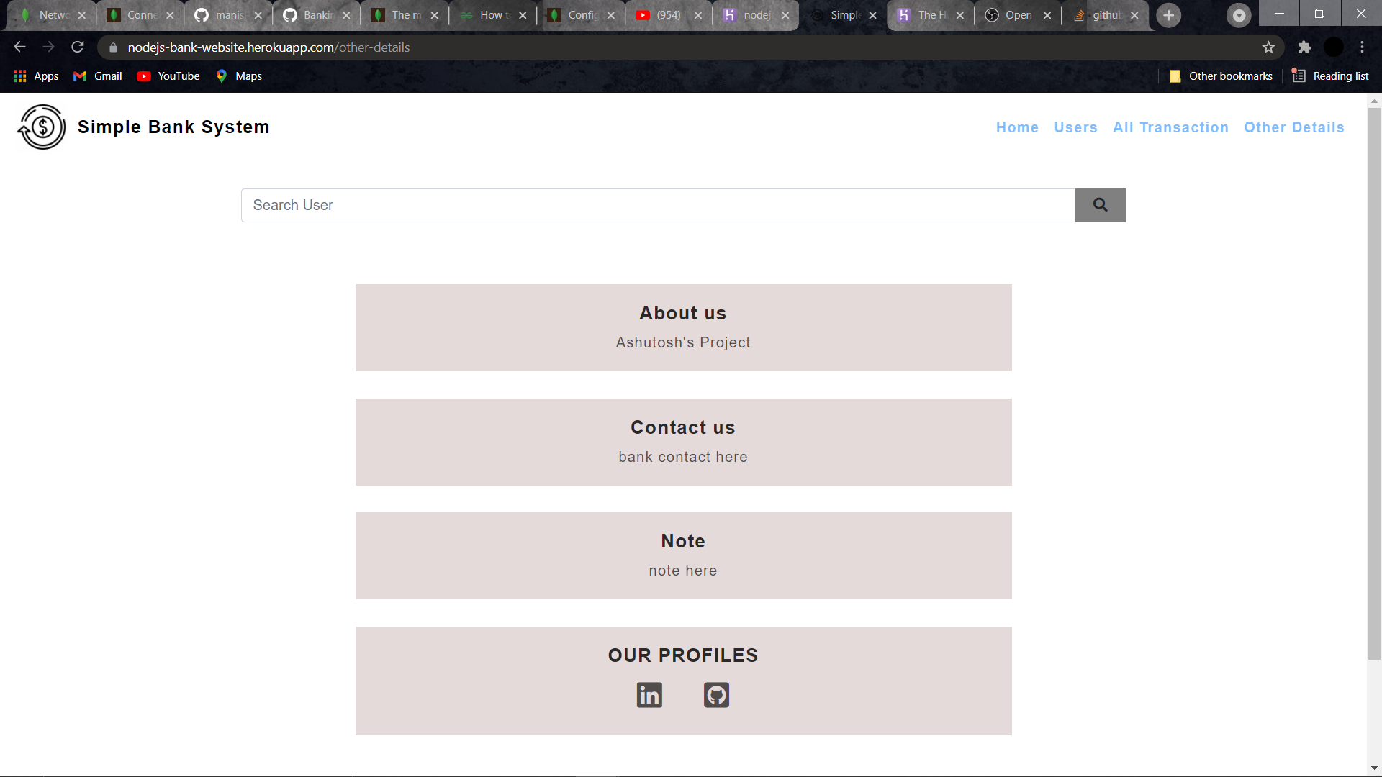Switch to the YouTube (954) tab
This screenshot has height=777, width=1382.
click(x=661, y=15)
